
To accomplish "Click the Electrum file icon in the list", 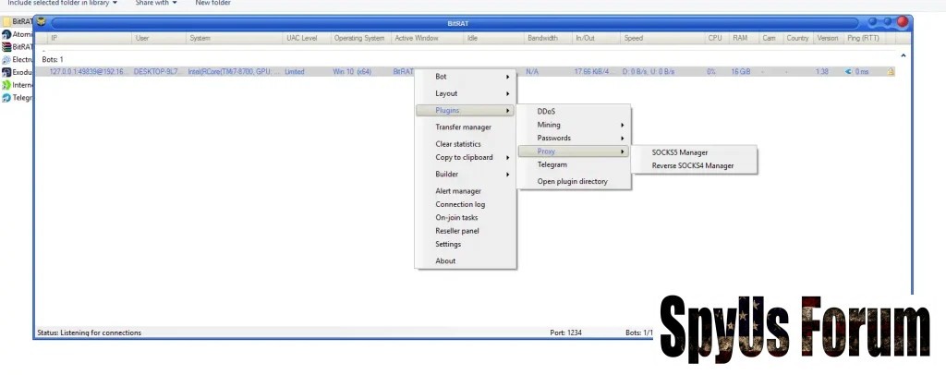I will (x=6, y=59).
